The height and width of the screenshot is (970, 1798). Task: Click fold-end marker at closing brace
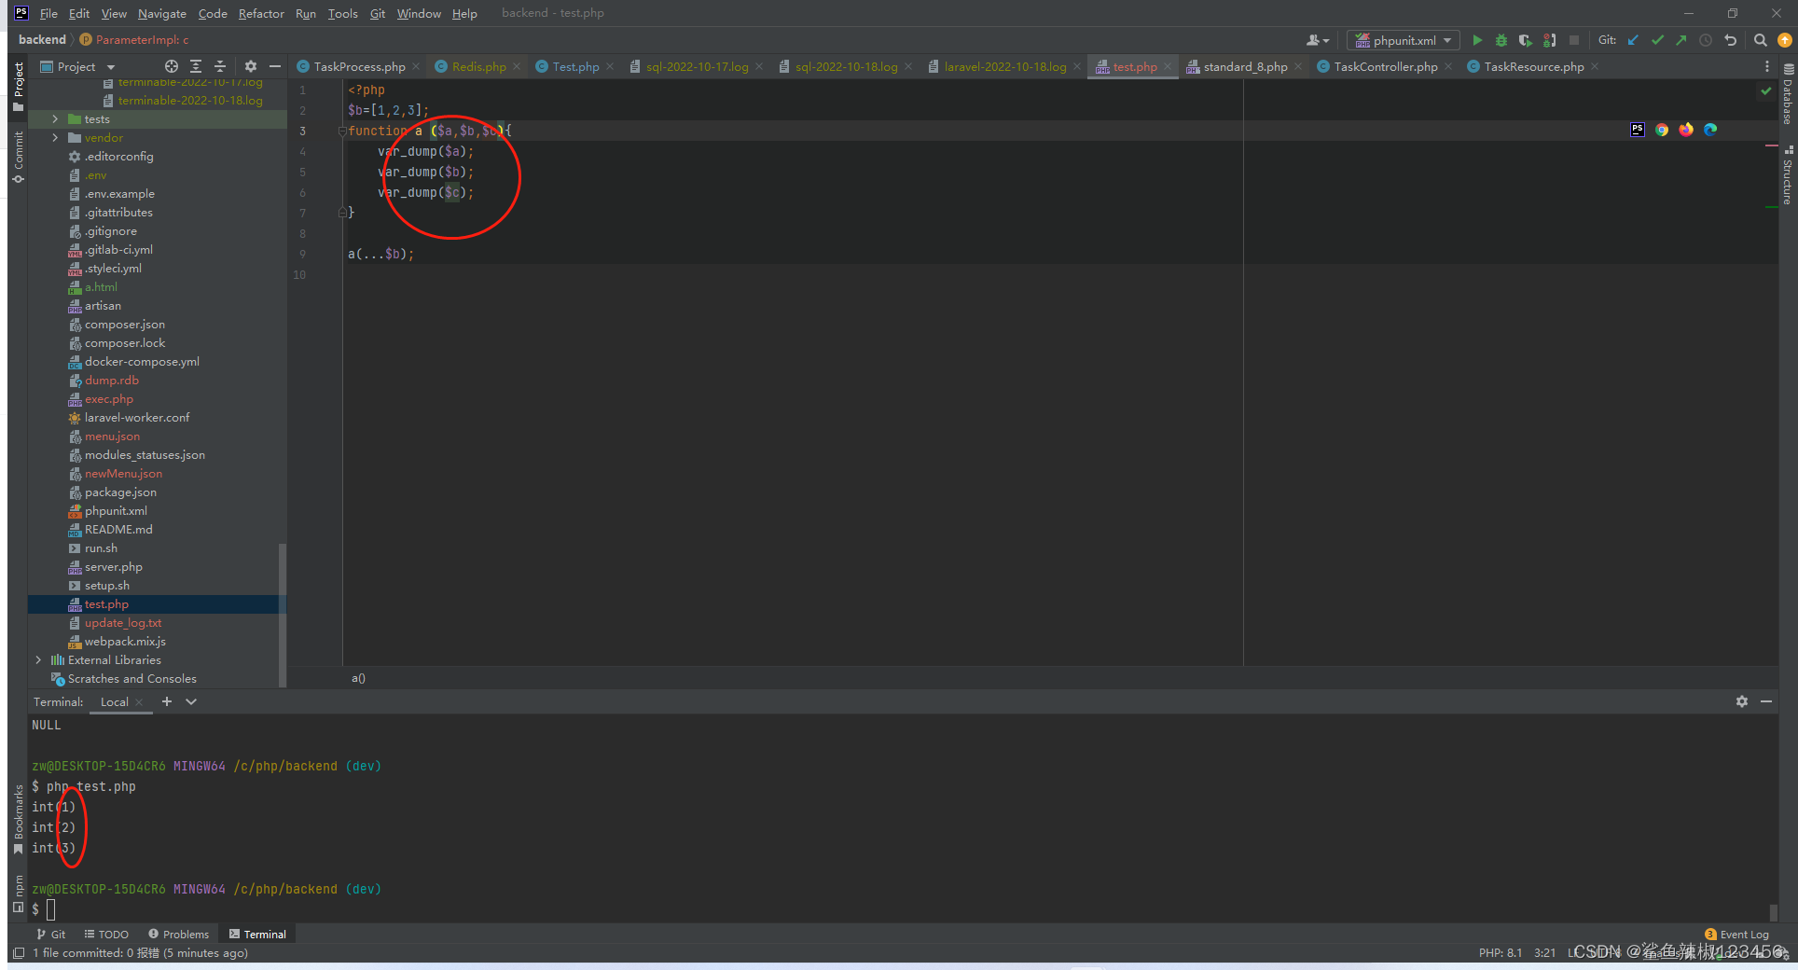coord(342,213)
